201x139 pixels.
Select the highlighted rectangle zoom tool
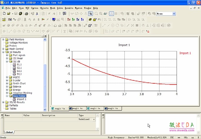click(90, 14)
